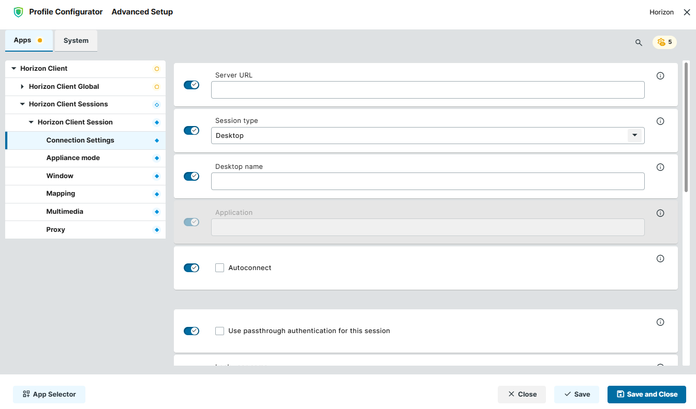Click the status indicator beside Horizon Client

pyautogui.click(x=157, y=69)
